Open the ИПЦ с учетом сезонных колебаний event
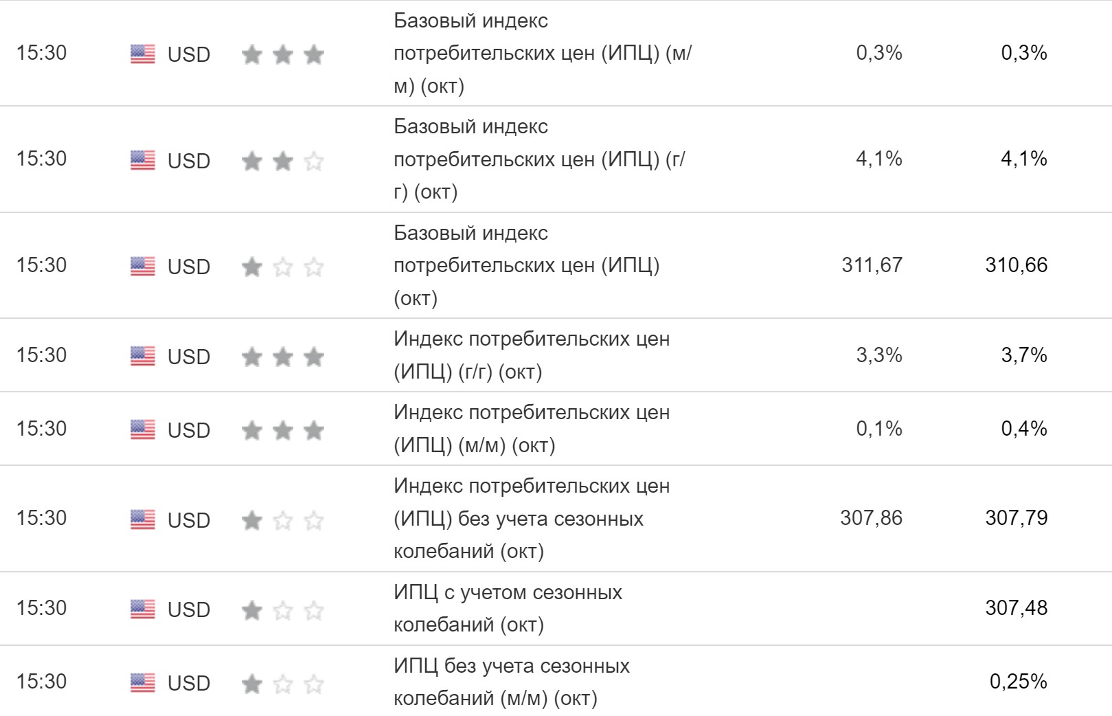The height and width of the screenshot is (716, 1112). [508, 608]
